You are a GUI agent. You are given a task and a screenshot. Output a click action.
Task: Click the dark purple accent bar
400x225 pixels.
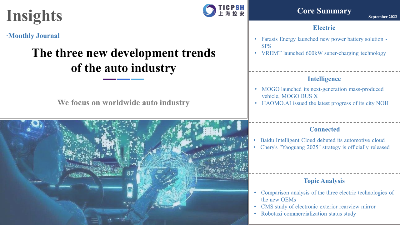[x=109, y=79]
